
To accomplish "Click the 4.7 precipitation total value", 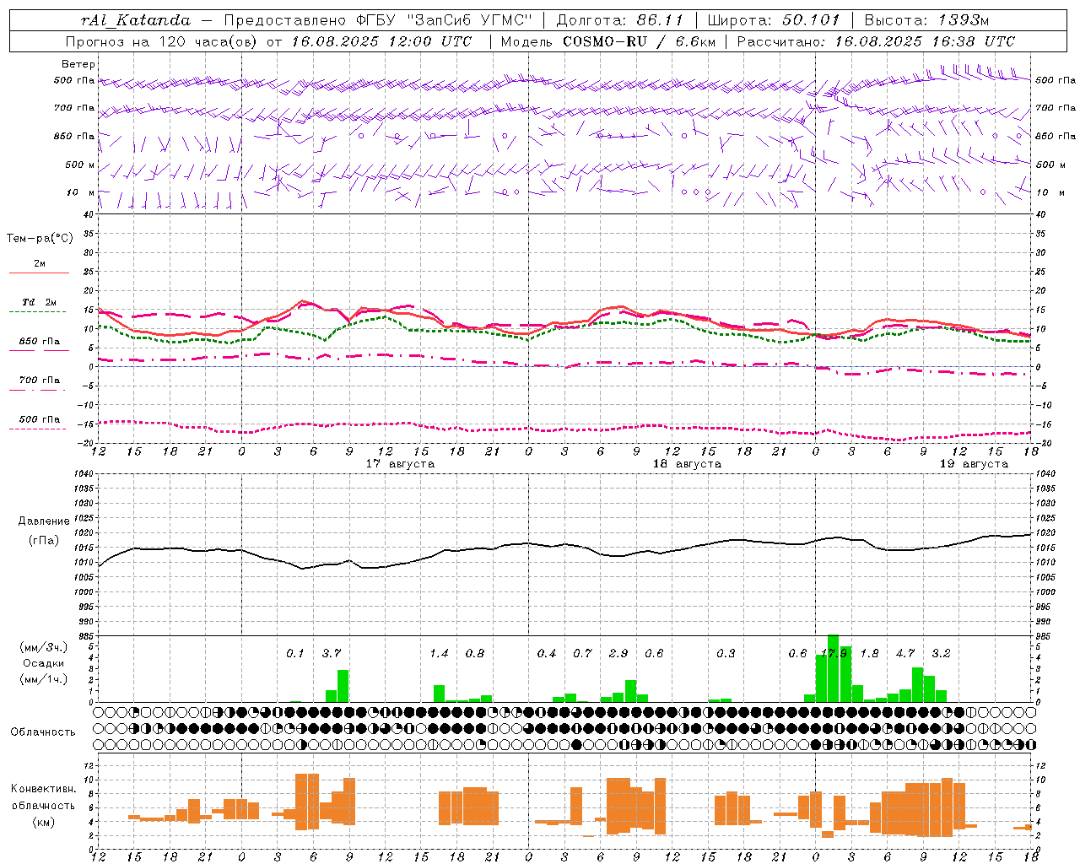I will tap(905, 654).
